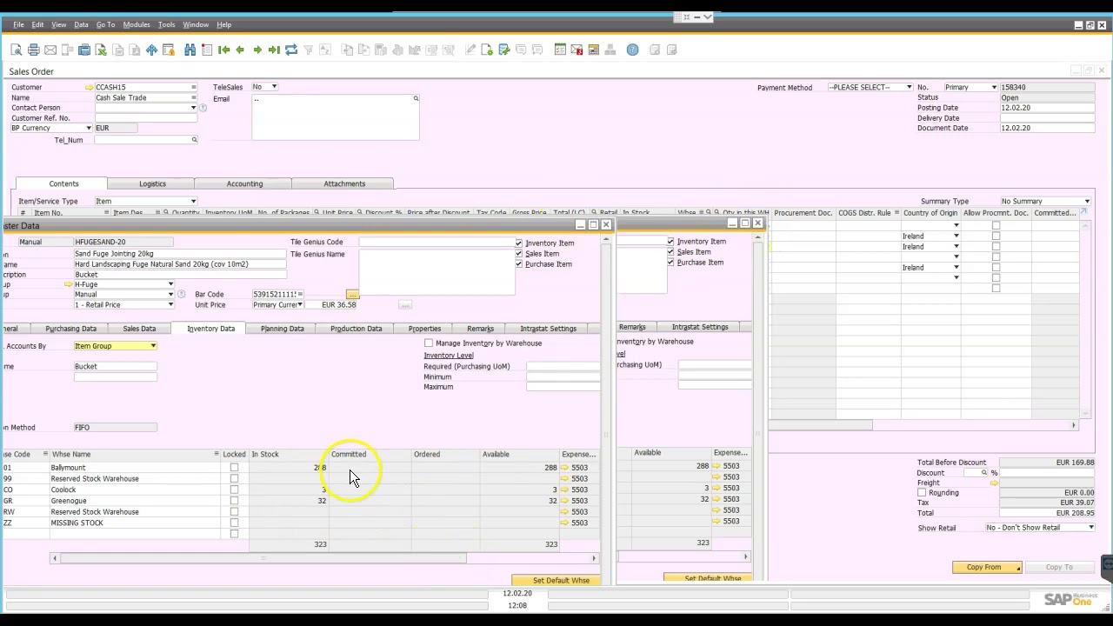Click the sales order grid horizontal scrollbar
Viewport: 1113px width, 626px height.
pos(821,425)
